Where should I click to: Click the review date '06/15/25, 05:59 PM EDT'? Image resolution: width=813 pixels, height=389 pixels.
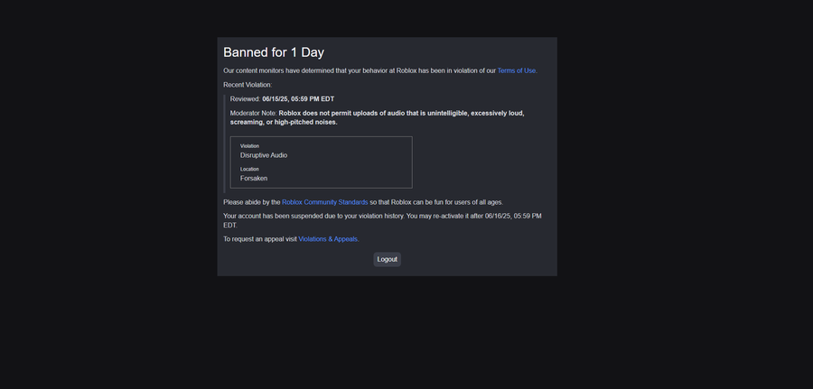298,99
